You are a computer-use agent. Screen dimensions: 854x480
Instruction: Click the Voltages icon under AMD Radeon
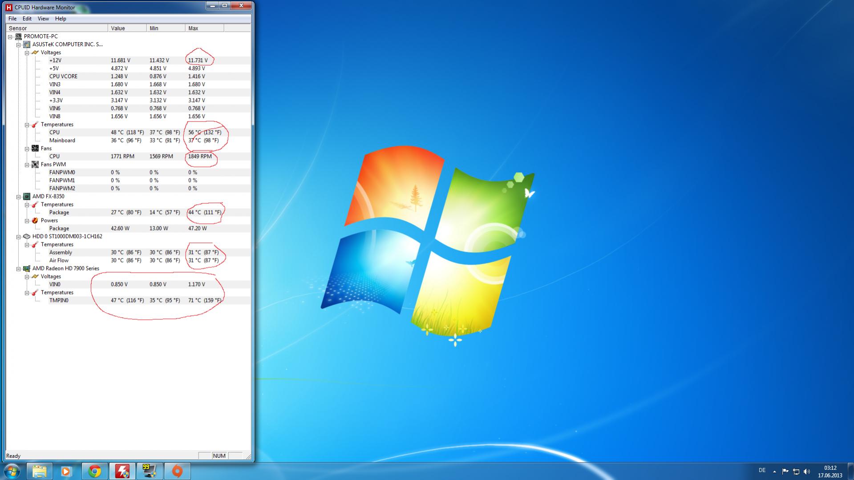35,277
